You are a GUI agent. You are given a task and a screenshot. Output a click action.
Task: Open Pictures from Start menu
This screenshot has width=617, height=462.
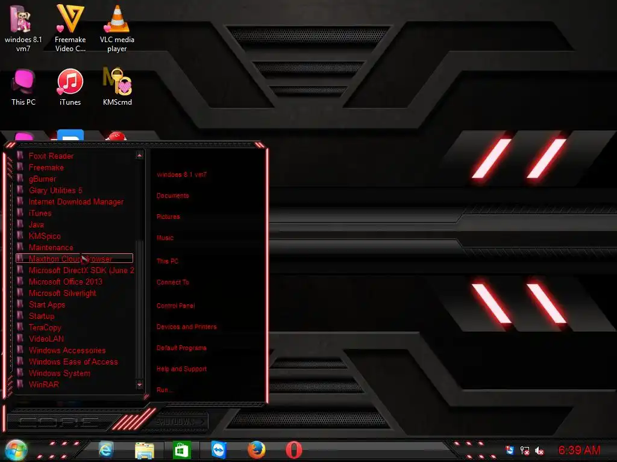168,217
